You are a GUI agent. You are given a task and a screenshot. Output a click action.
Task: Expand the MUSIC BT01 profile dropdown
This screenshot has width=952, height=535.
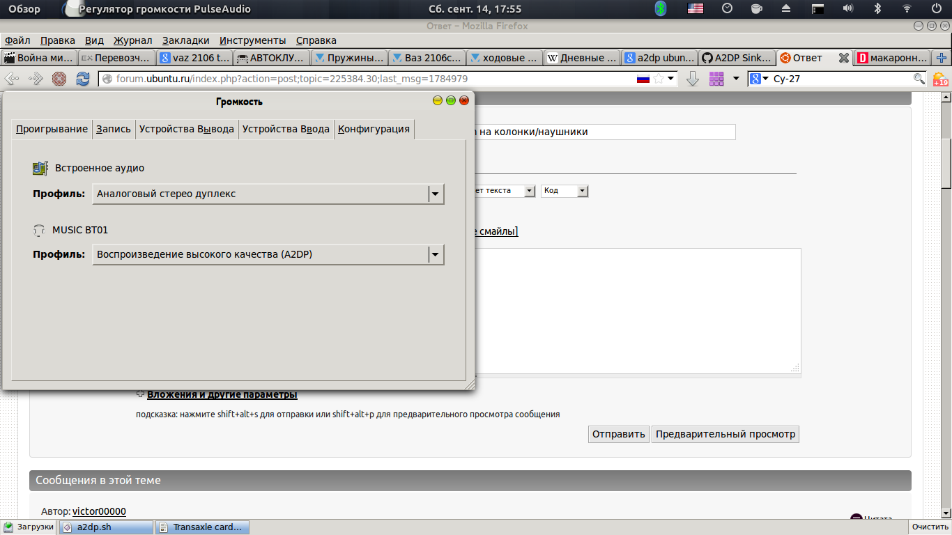[436, 255]
